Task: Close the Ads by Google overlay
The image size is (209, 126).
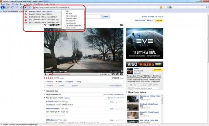Action: (122, 71)
